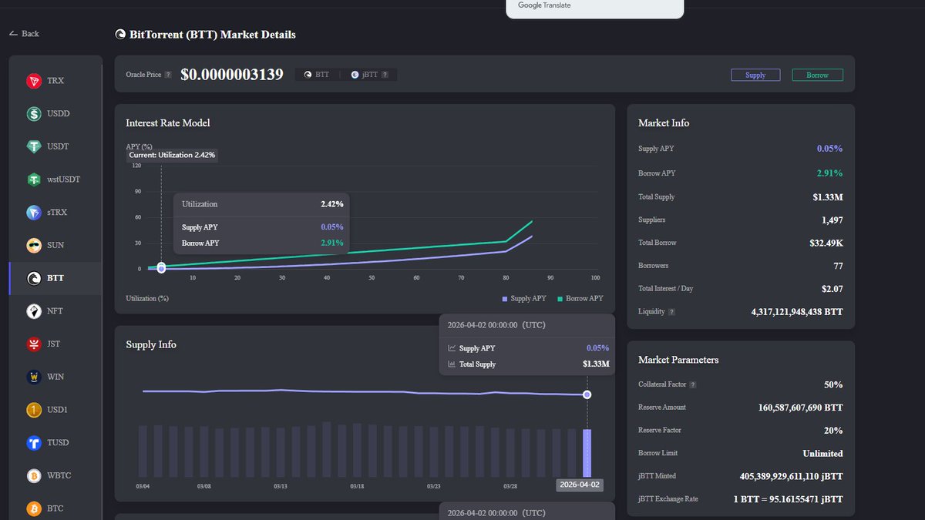925x520 pixels.
Task: Open the JST token icon
Action: click(34, 344)
